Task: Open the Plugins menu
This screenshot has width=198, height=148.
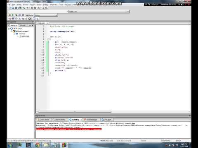Action: [68, 5]
